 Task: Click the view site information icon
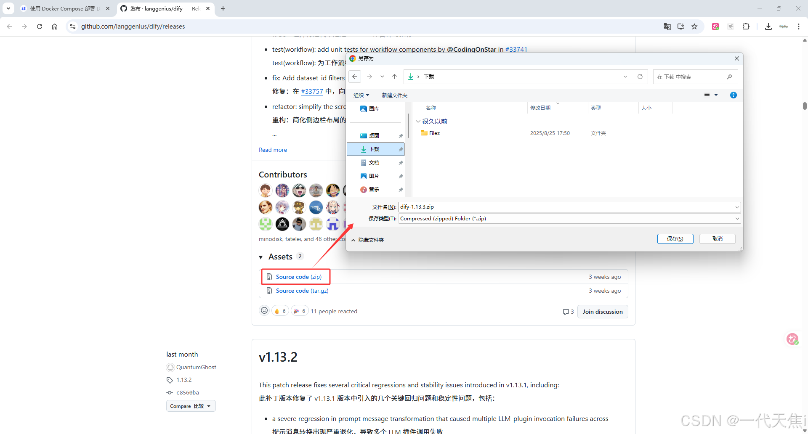tap(73, 26)
